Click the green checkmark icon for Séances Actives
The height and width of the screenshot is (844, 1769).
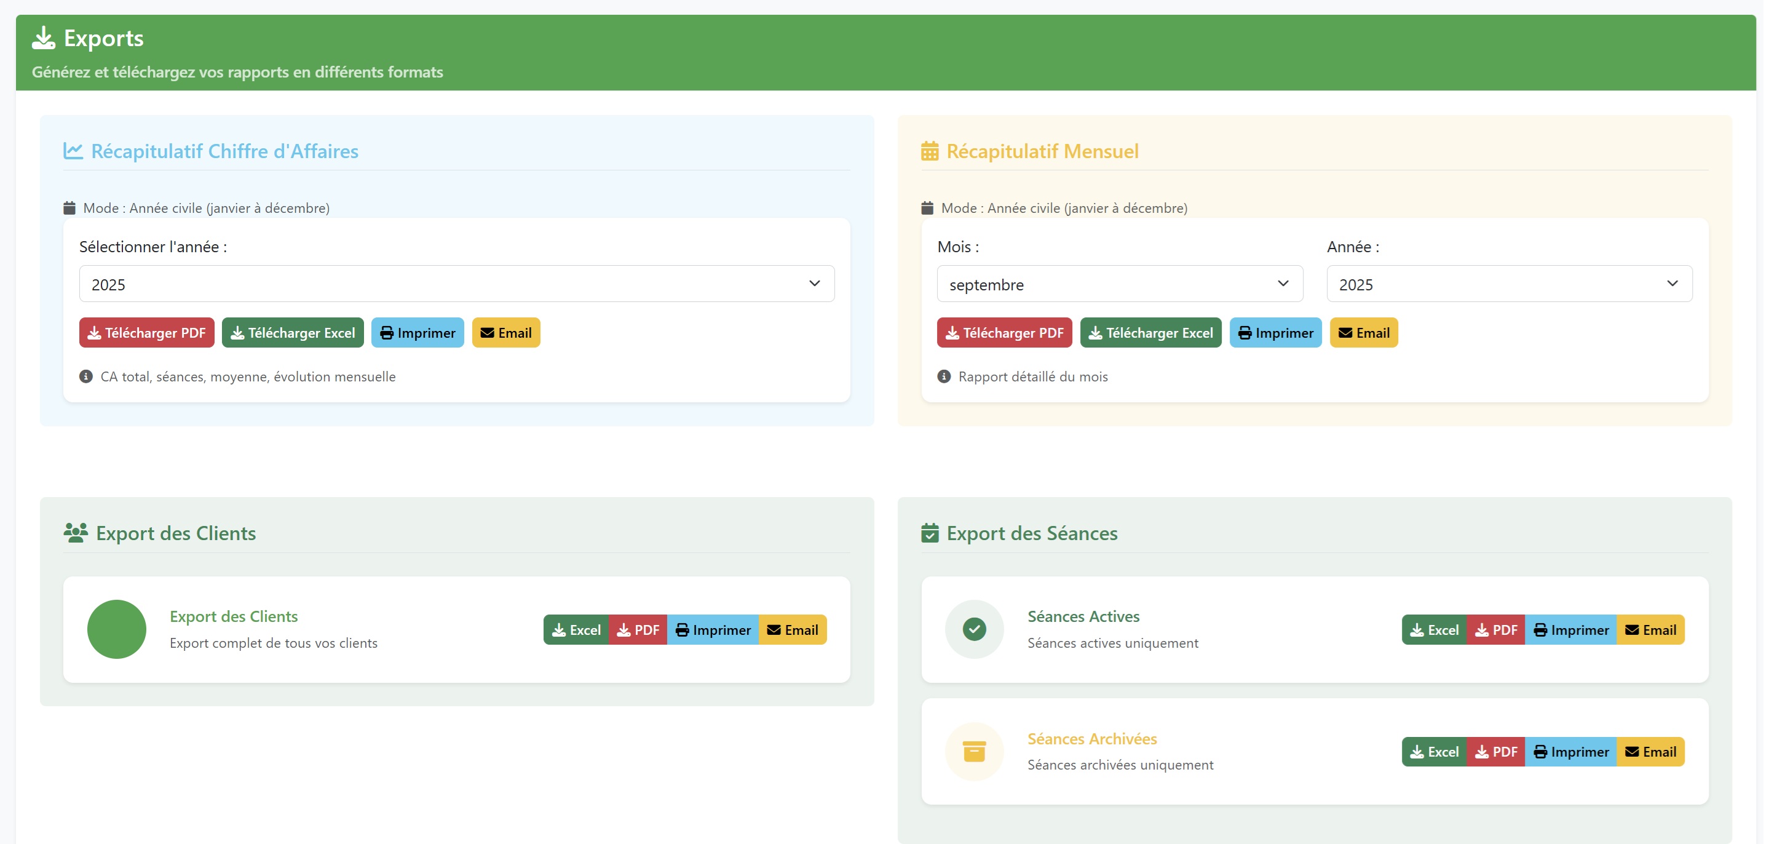(x=974, y=629)
